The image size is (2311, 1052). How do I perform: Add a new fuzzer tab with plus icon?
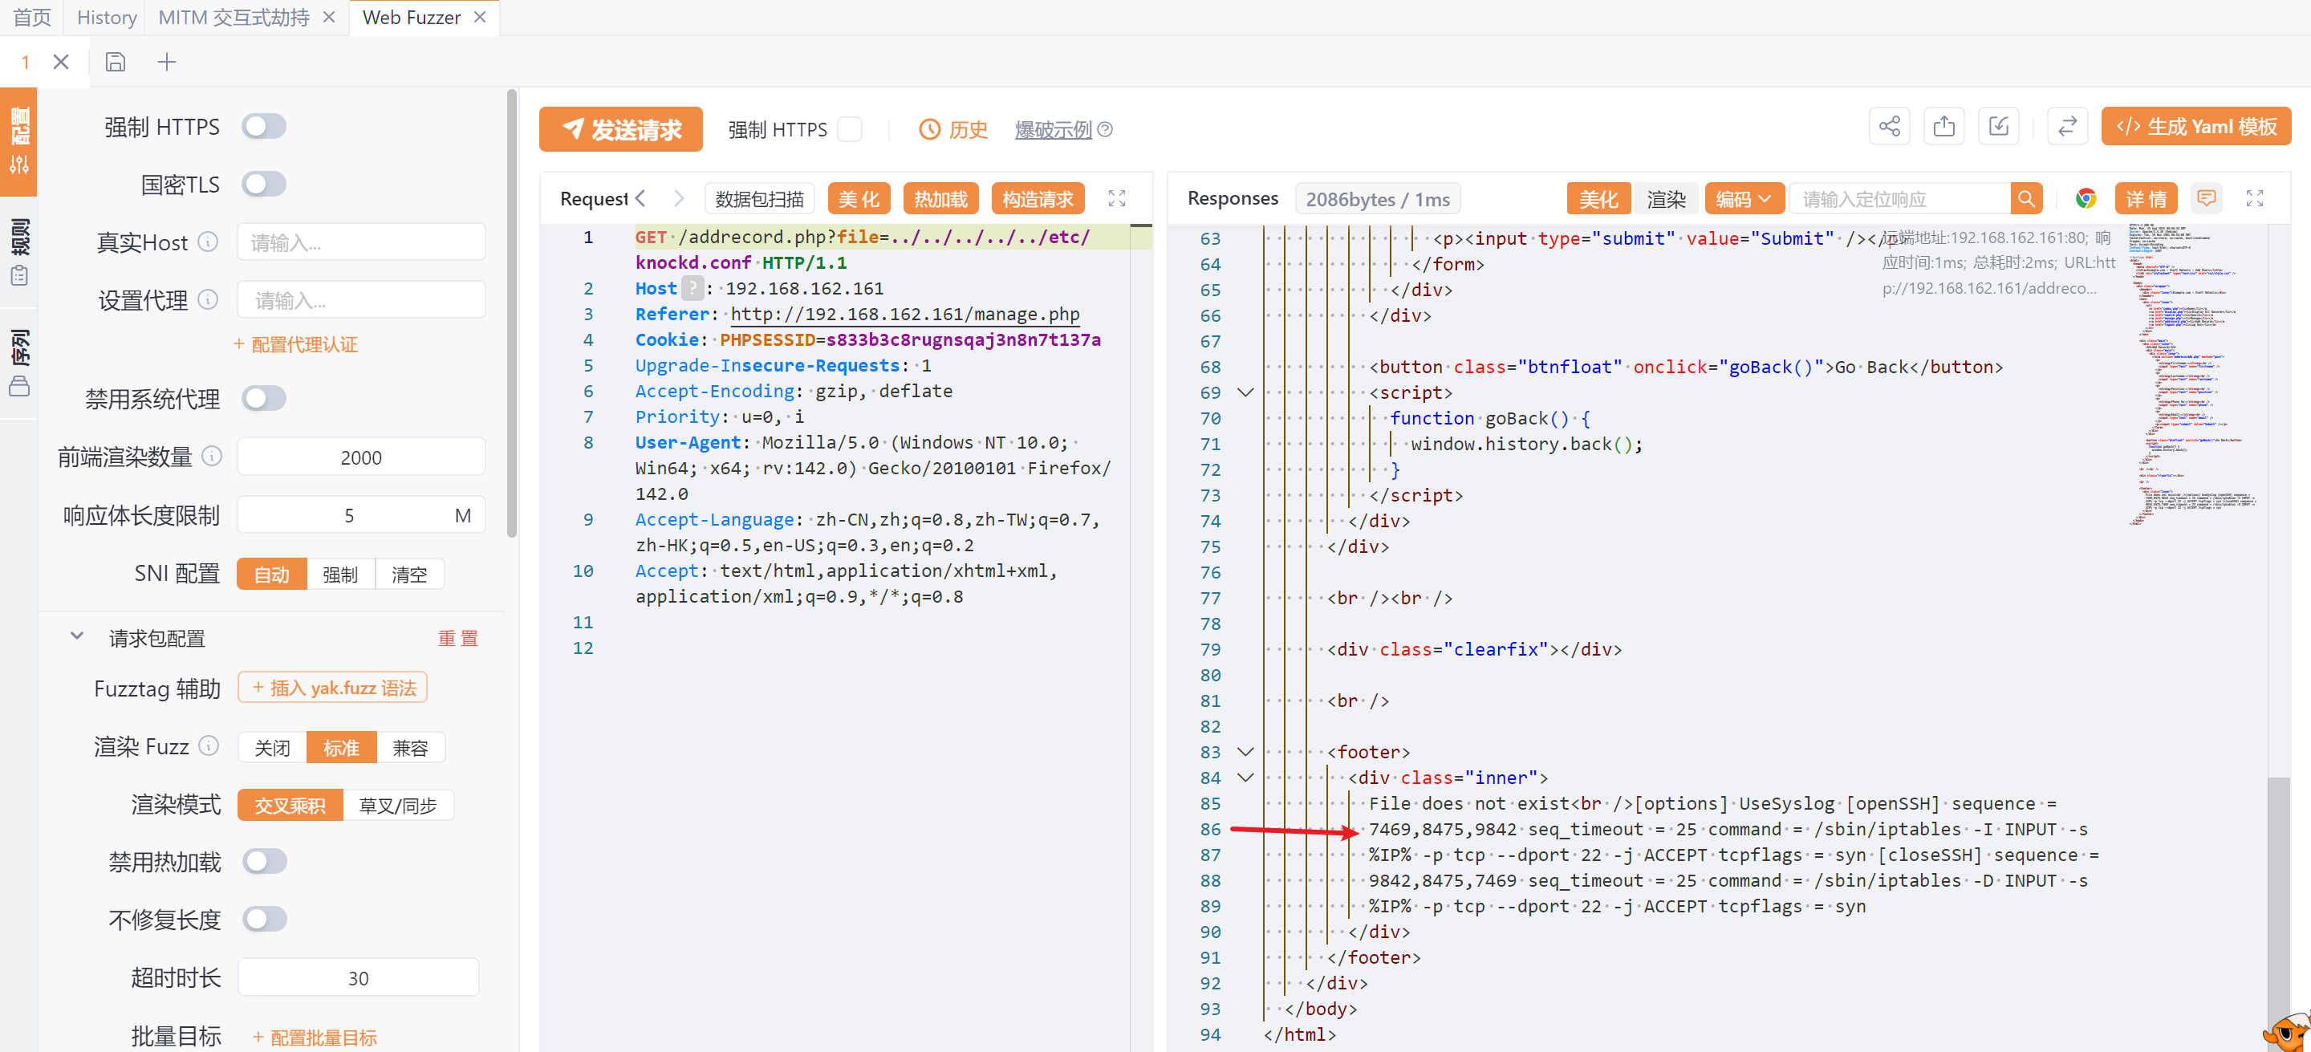click(x=167, y=62)
